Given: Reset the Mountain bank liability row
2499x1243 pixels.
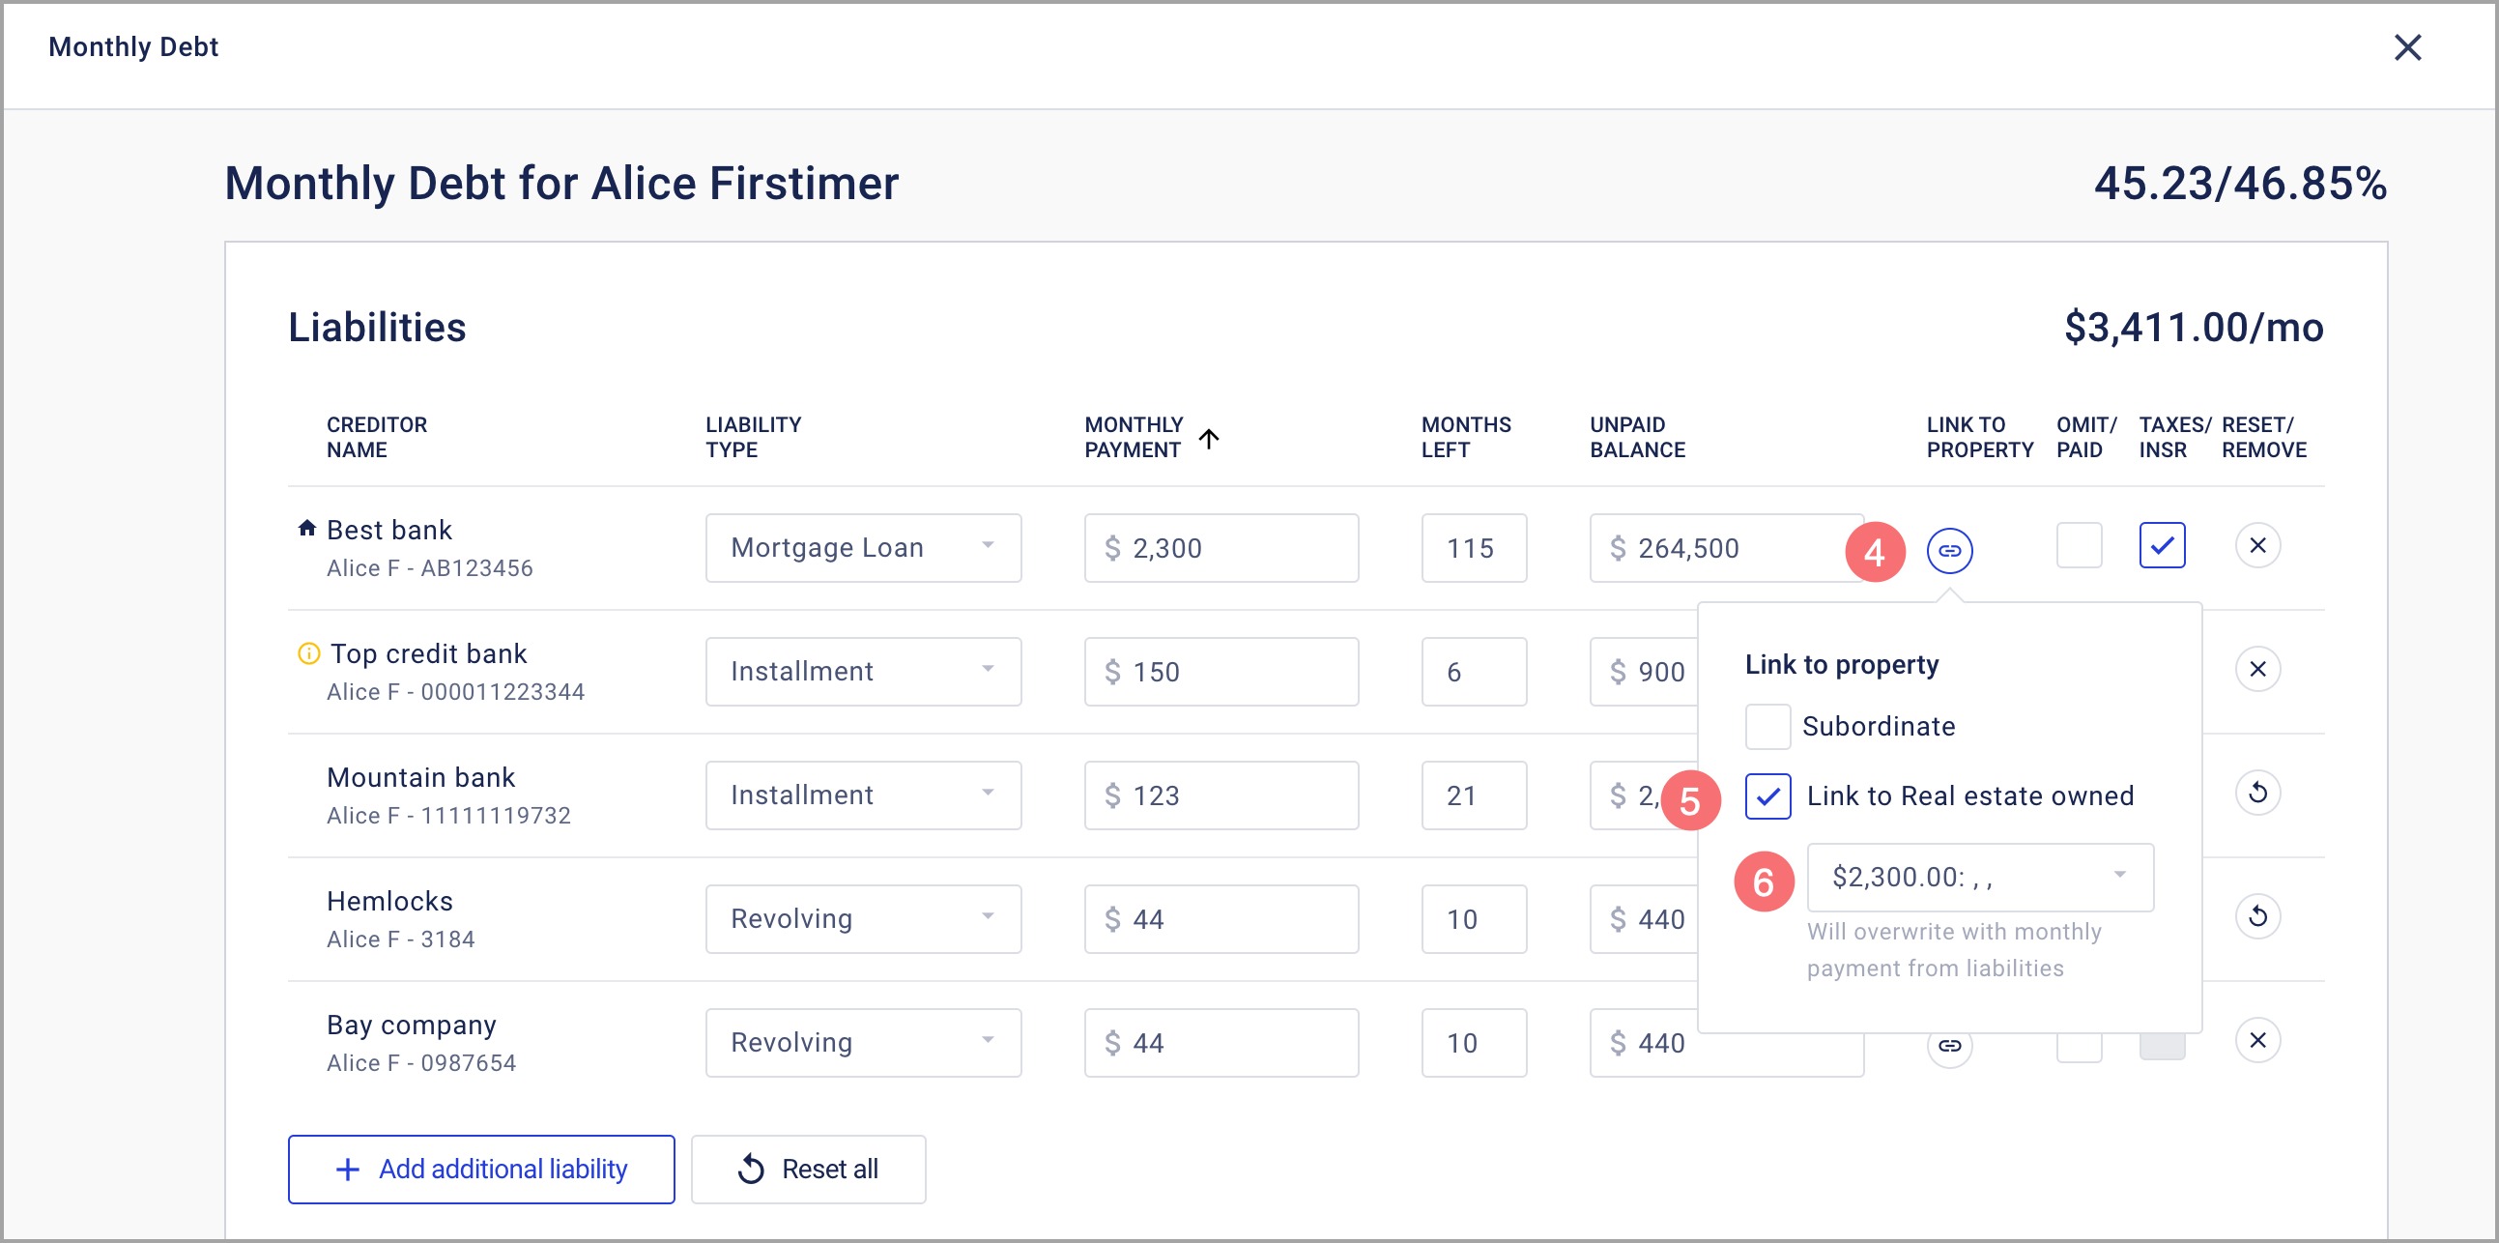Looking at the screenshot, I should (2256, 793).
